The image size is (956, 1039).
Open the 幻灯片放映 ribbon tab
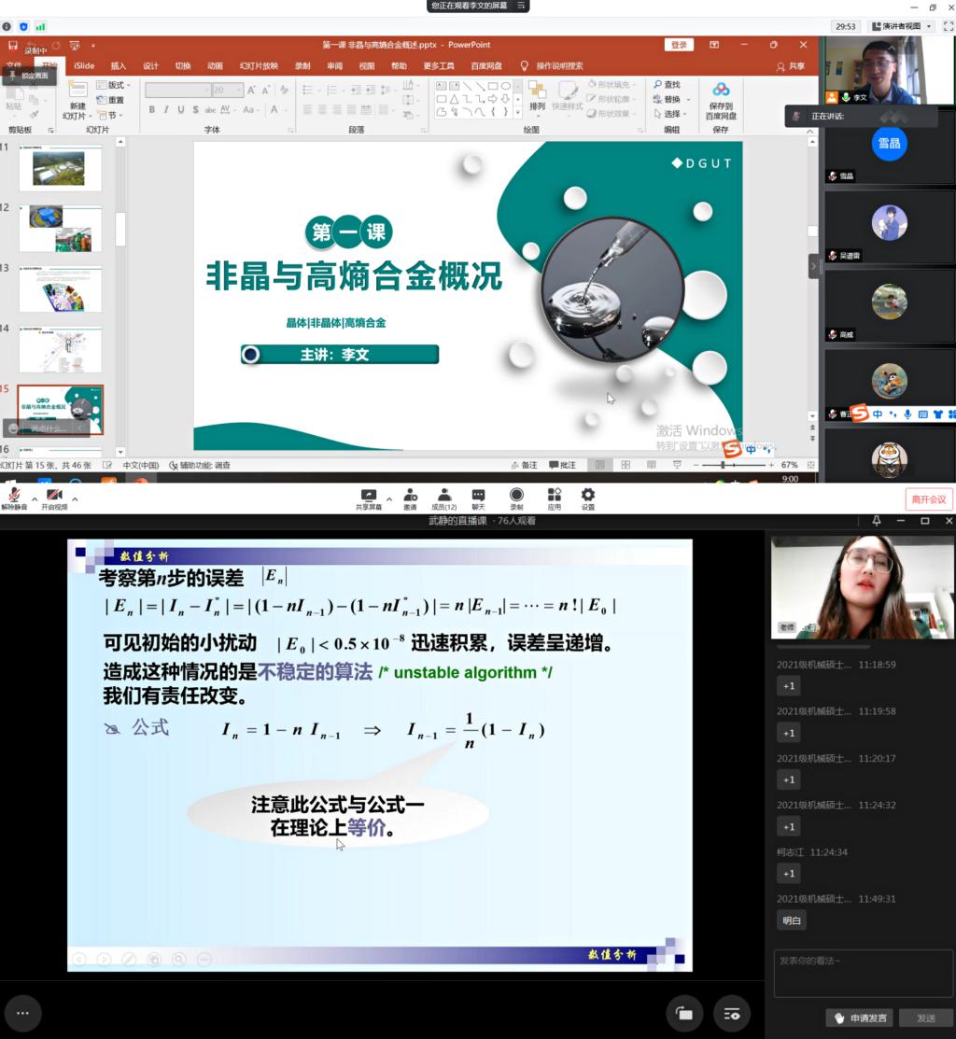(x=259, y=66)
